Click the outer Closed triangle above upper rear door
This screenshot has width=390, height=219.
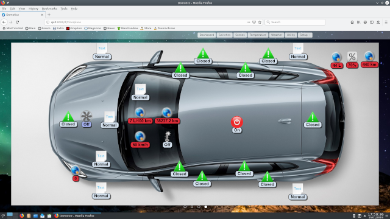click(x=268, y=53)
